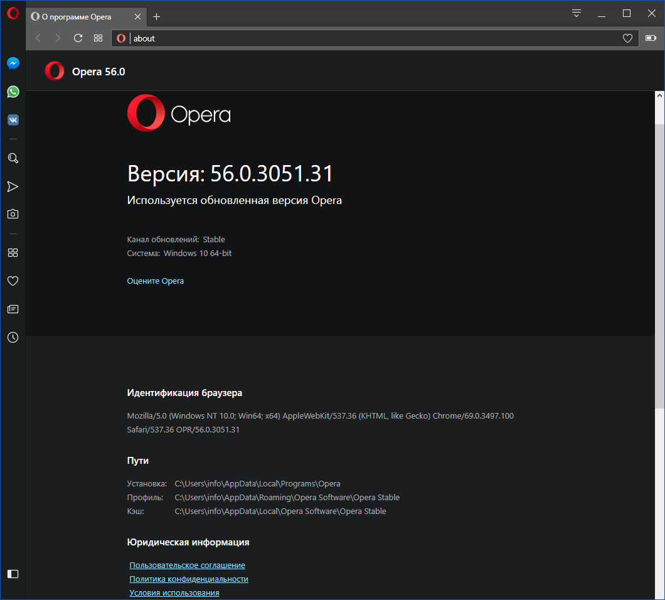The width and height of the screenshot is (665, 600).
Task: Click the profile path ending 'Roaming\Opera Software\Opera Stable'
Action: [x=287, y=497]
